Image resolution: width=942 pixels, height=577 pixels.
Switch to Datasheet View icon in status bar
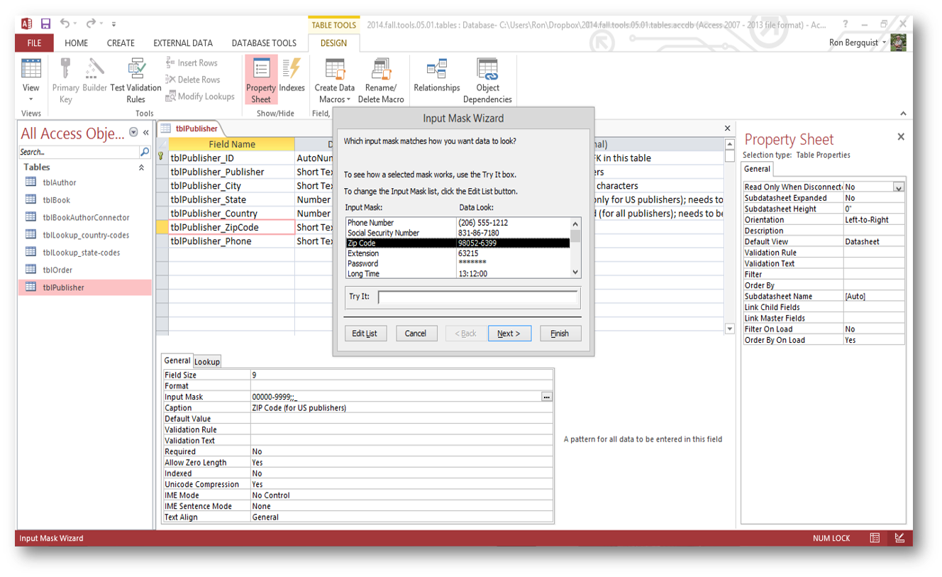[x=875, y=538]
